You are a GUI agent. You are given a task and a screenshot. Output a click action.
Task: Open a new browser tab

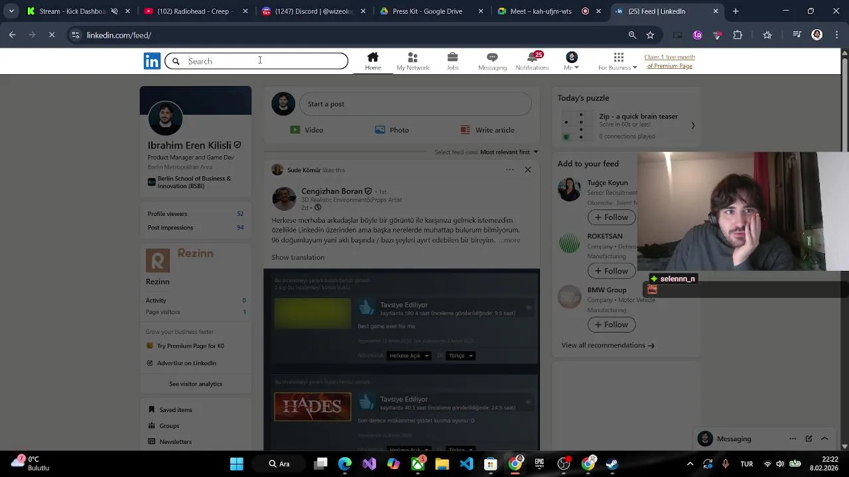click(736, 11)
